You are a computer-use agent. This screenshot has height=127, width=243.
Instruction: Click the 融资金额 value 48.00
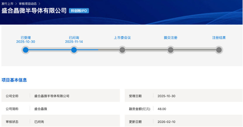[x=162, y=109]
